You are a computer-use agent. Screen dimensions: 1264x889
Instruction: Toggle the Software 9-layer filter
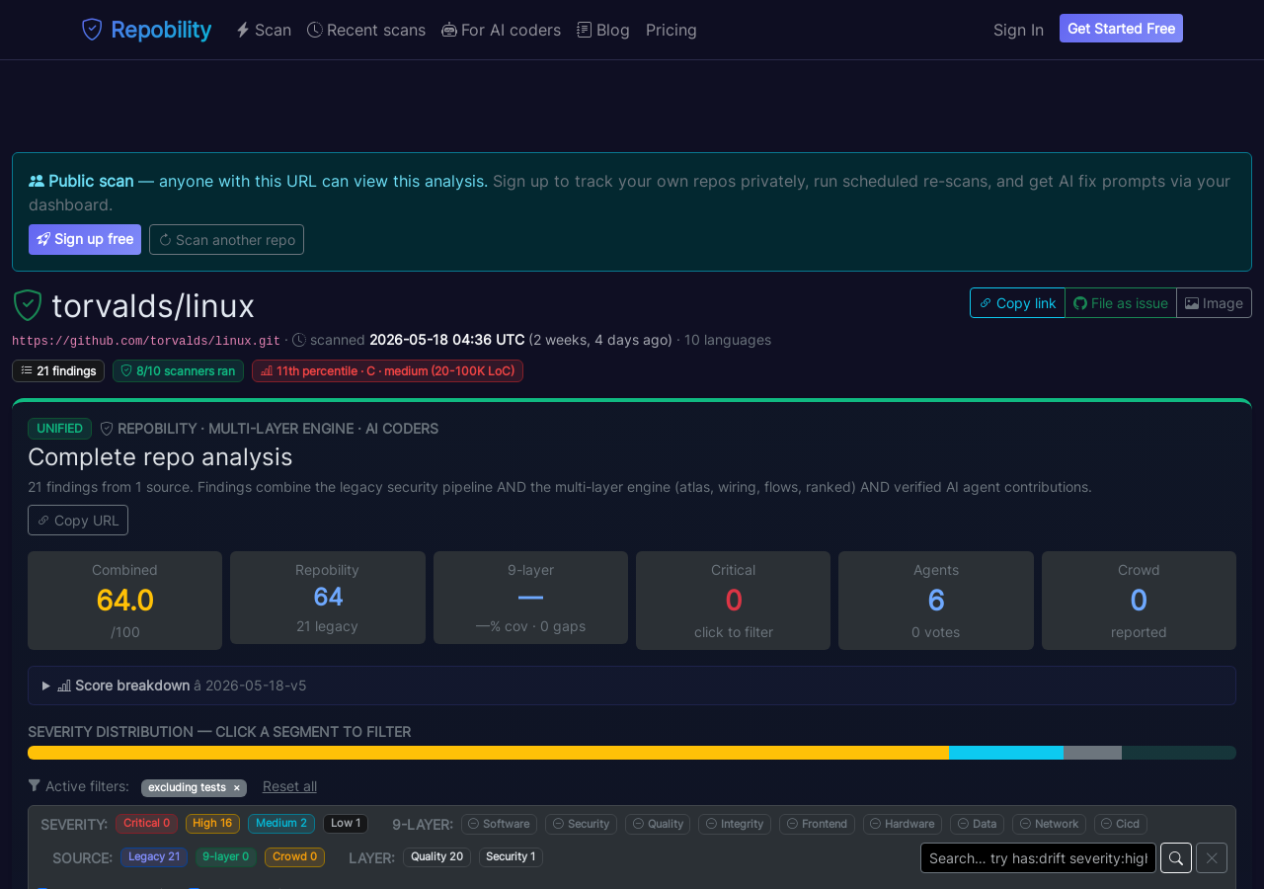pos(499,824)
